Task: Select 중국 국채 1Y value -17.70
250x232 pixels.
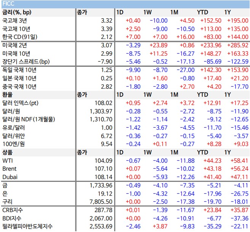Action: click(x=239, y=87)
